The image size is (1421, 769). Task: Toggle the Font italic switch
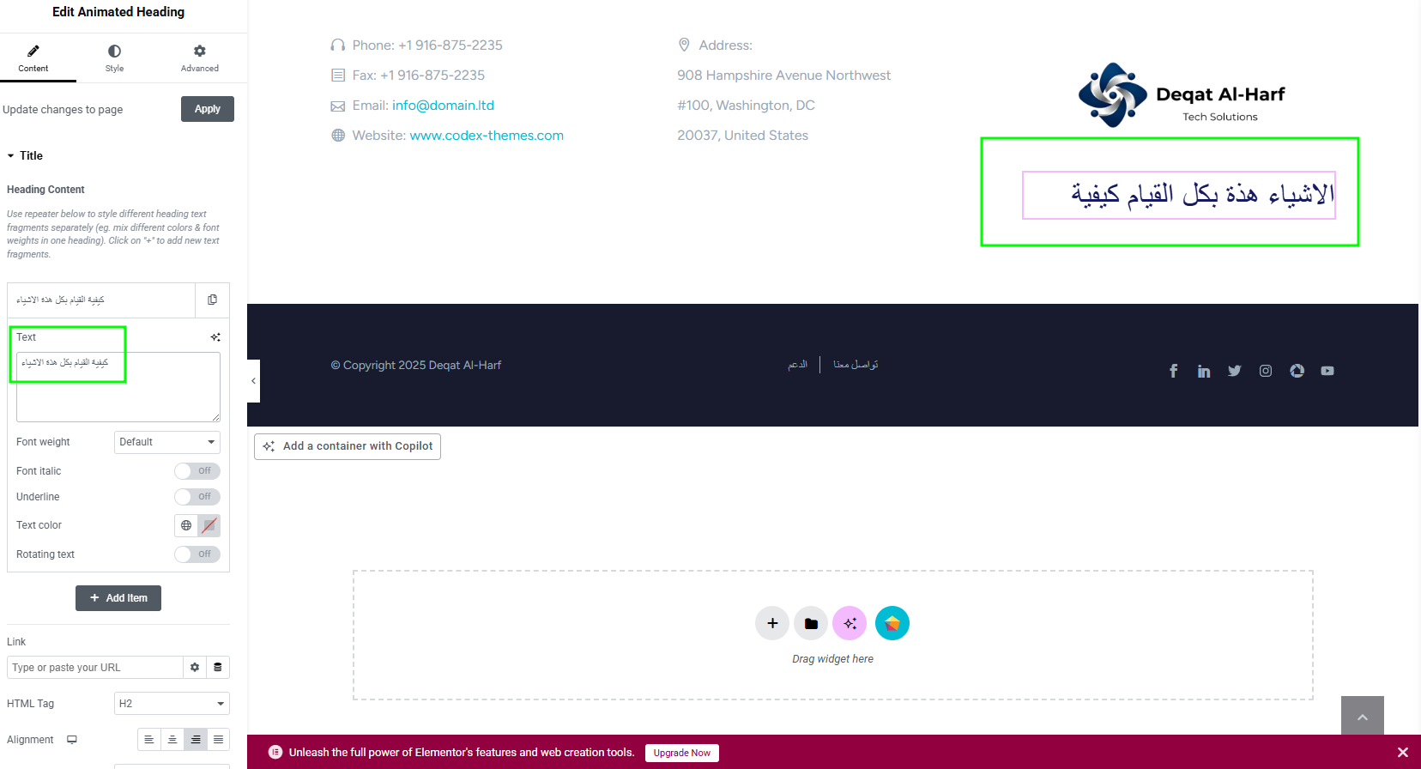(x=197, y=471)
